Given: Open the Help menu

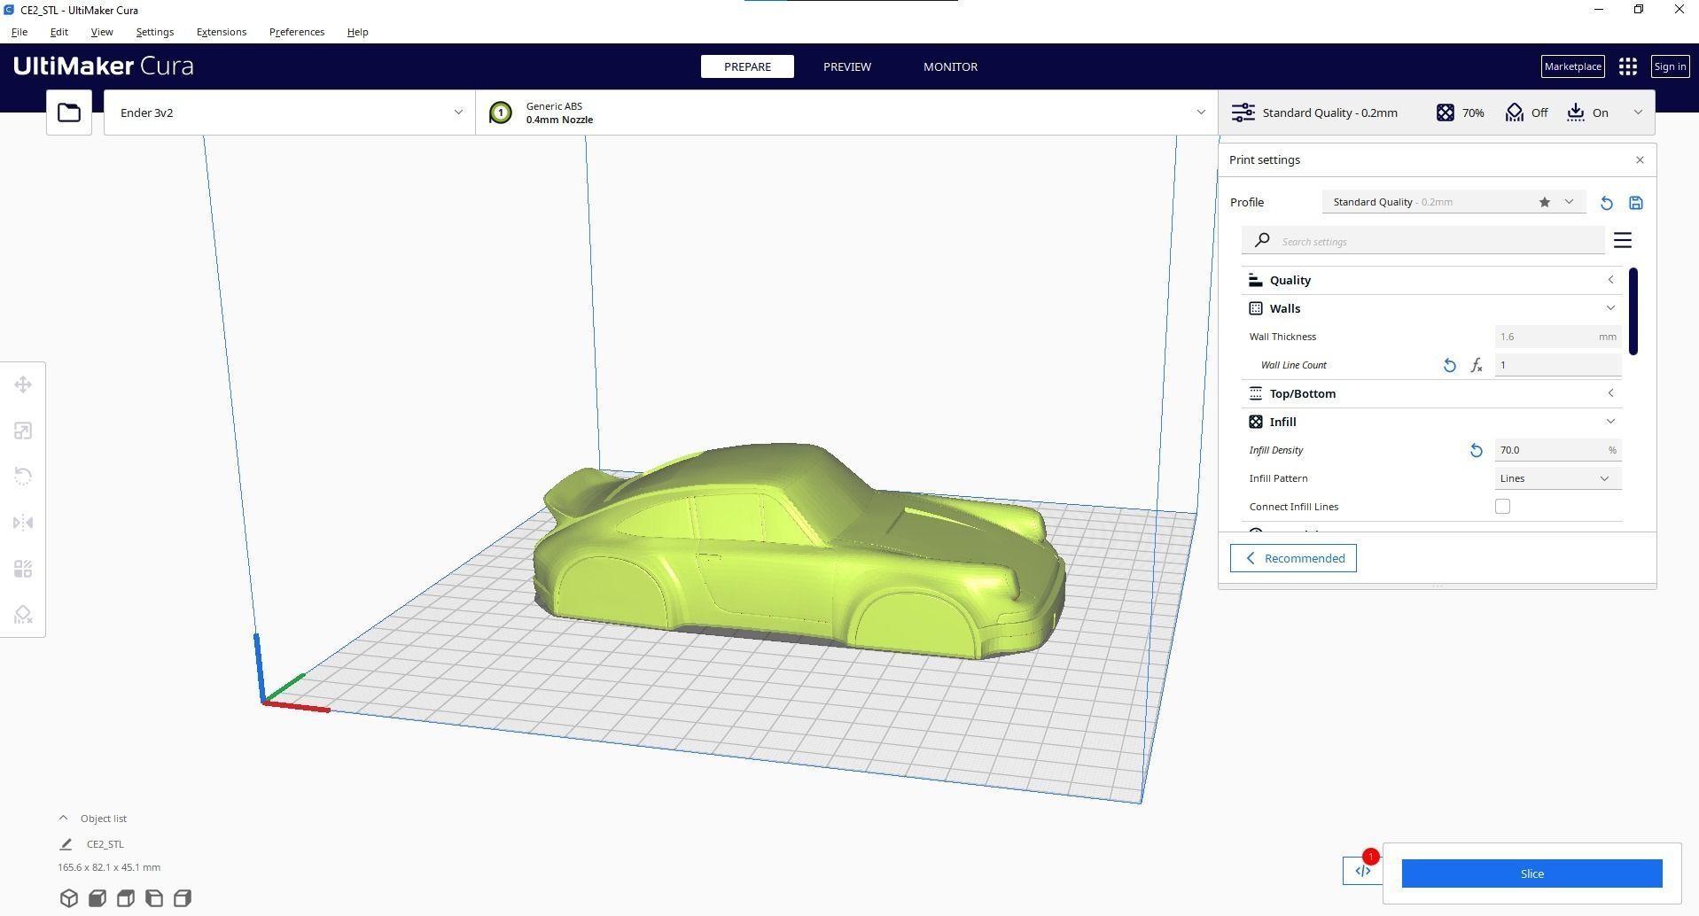Looking at the screenshot, I should pyautogui.click(x=357, y=32).
